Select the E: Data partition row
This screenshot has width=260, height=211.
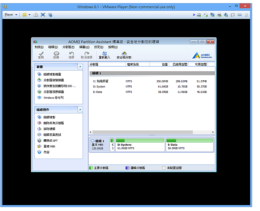coord(152,92)
